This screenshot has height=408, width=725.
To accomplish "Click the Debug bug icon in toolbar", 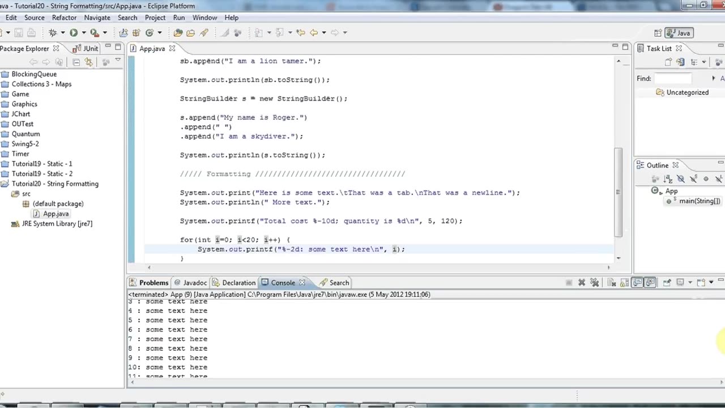I will tap(53, 33).
